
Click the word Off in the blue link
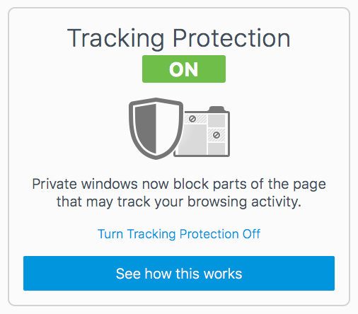pos(252,234)
